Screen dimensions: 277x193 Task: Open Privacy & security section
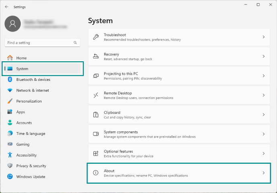31,166
